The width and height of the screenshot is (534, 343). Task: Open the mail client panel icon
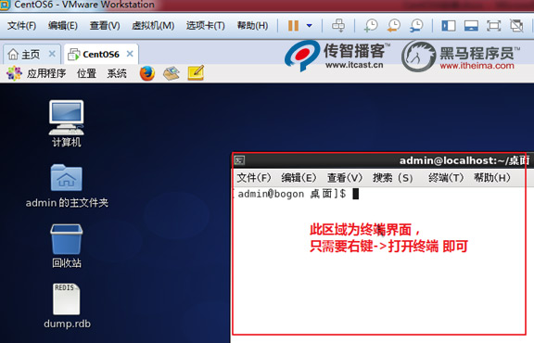coord(172,73)
